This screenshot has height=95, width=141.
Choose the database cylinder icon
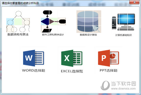coord(89,22)
